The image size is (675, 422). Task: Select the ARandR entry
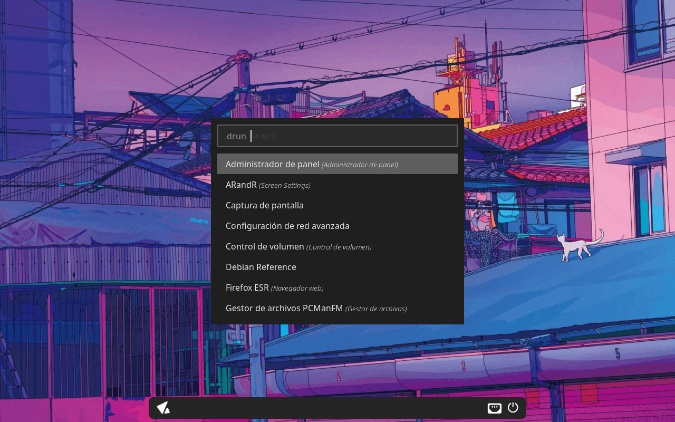coord(241,185)
